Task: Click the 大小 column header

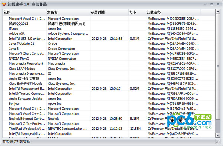Action: click(x=137, y=13)
